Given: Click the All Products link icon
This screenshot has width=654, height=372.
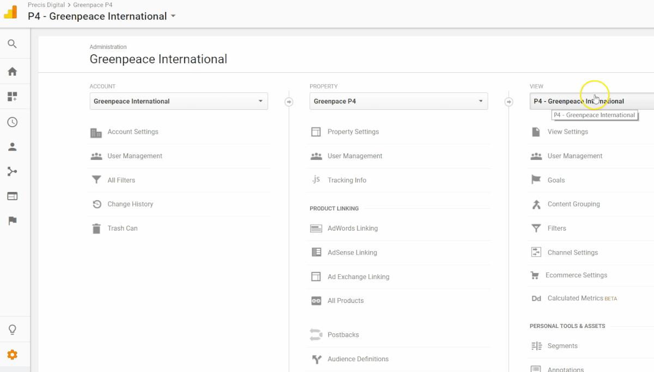Looking at the screenshot, I should (x=316, y=301).
